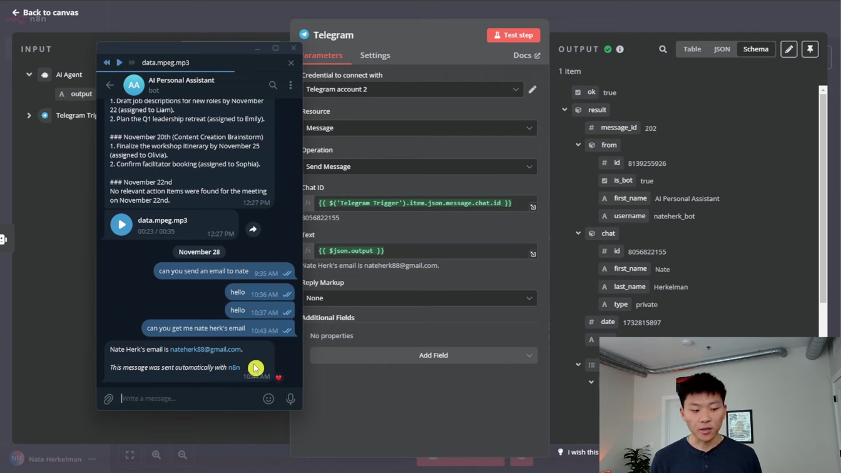Fit the n8n canvas to view
Screen dimensions: 841x473
[x=130, y=455]
